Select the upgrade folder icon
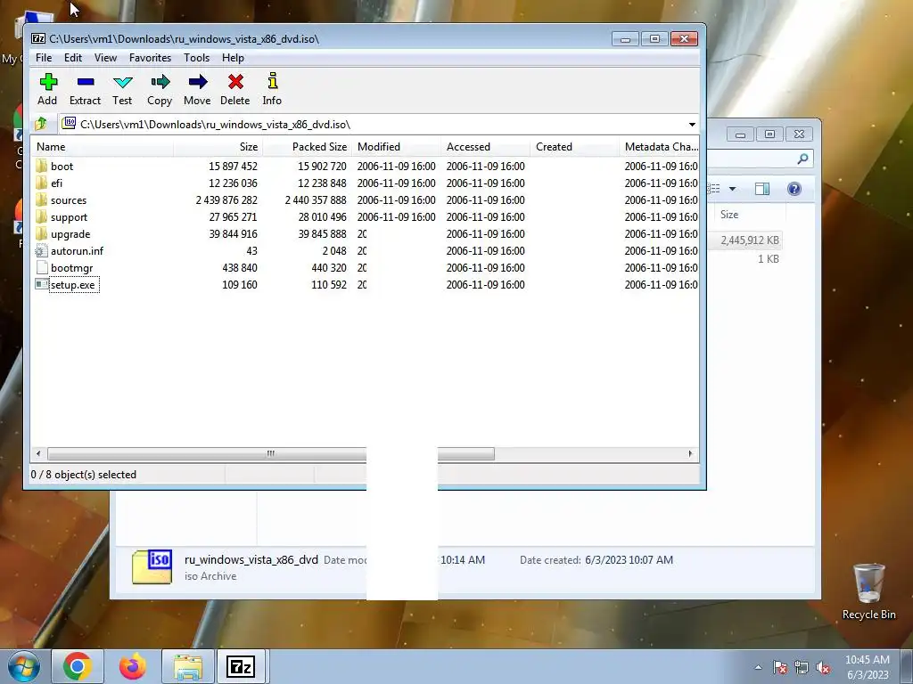The height and width of the screenshot is (684, 913). click(41, 233)
